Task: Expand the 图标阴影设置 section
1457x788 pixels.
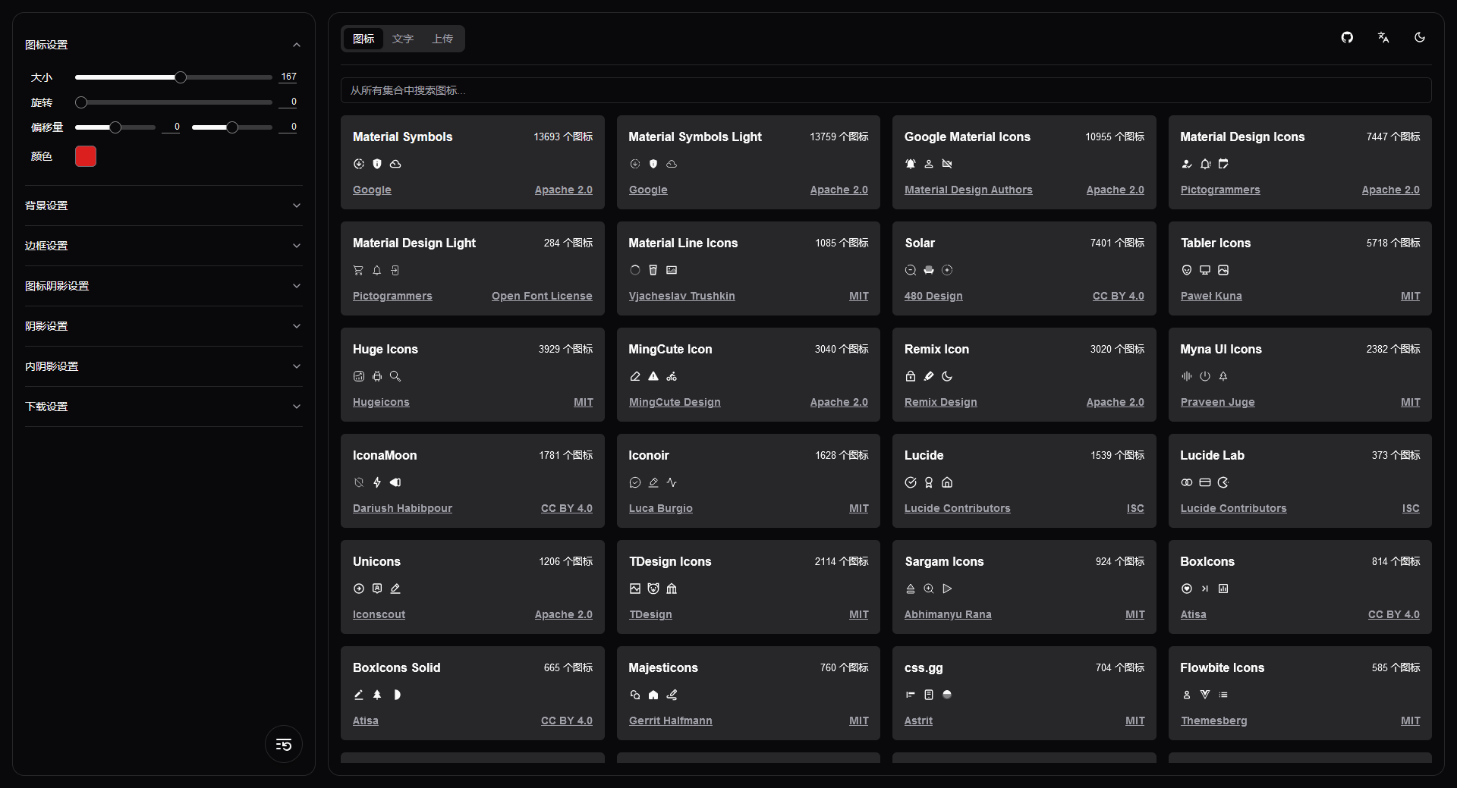Action: point(163,286)
